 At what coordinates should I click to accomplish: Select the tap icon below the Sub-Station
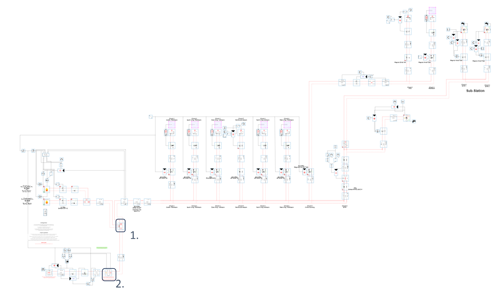414,121
